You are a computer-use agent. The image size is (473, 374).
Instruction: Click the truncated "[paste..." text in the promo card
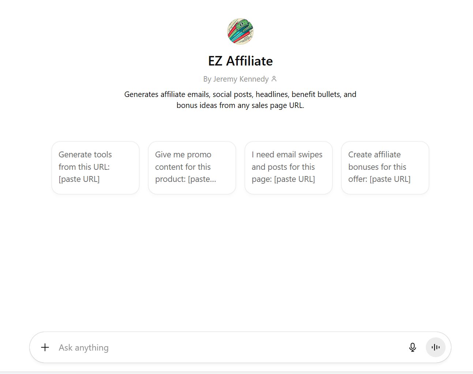(202, 179)
